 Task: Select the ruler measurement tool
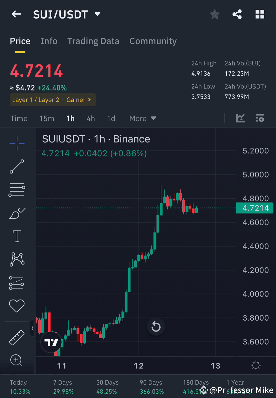pos(16,337)
